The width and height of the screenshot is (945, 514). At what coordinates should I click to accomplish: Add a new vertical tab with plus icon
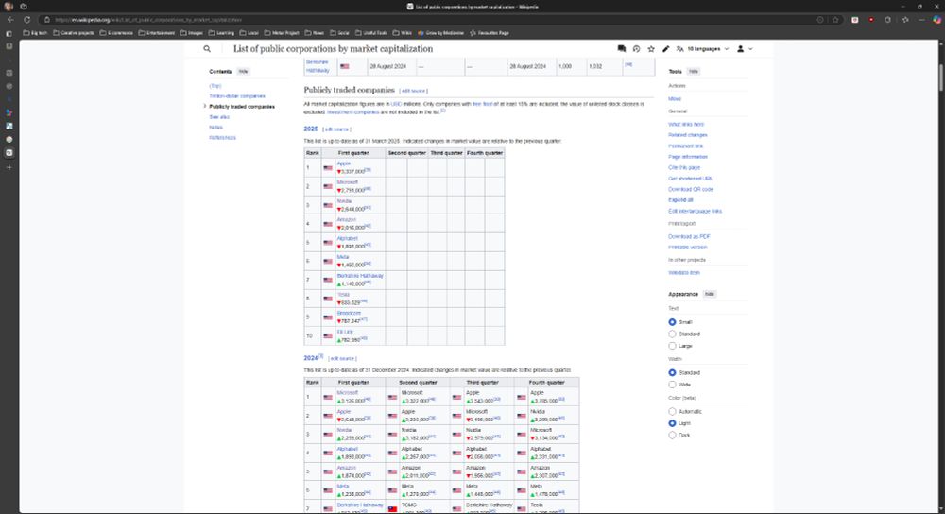click(9, 167)
